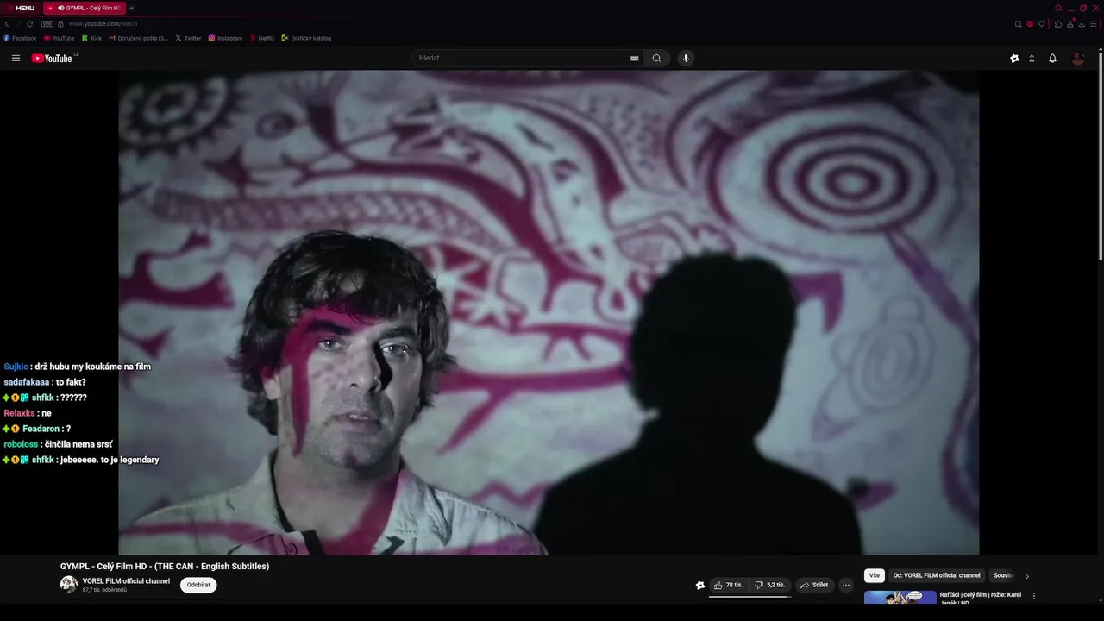Image resolution: width=1104 pixels, height=621 pixels.
Task: Click chat message 'činčila nema srsť'
Action: (x=58, y=444)
